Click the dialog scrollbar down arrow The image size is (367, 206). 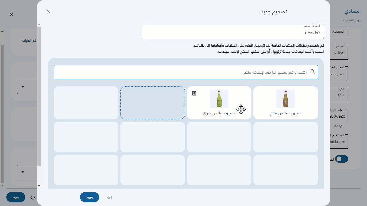(x=39, y=186)
